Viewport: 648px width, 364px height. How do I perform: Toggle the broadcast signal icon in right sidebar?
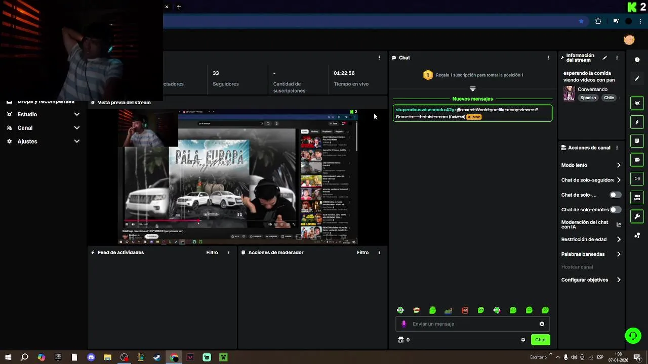pyautogui.click(x=637, y=178)
